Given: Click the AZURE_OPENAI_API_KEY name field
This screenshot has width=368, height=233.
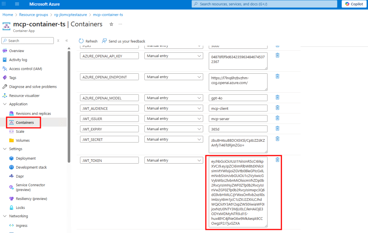Looking at the screenshot, I should 109,56.
